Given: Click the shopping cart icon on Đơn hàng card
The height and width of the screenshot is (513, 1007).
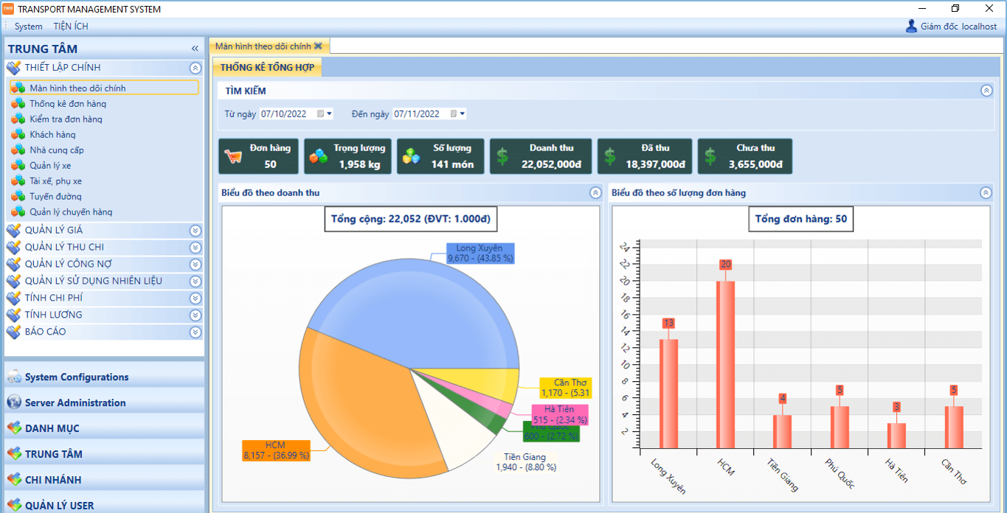Looking at the screenshot, I should pos(233,156).
